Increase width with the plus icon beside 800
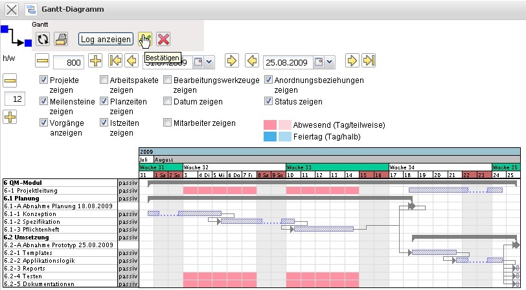526x290 pixels. pos(95,61)
